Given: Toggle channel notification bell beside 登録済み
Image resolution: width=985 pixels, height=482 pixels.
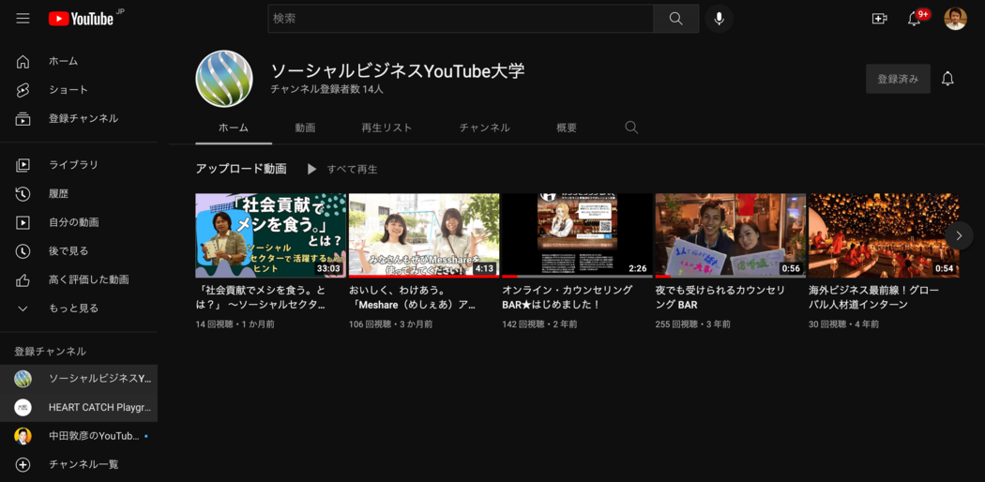Looking at the screenshot, I should click(x=947, y=79).
